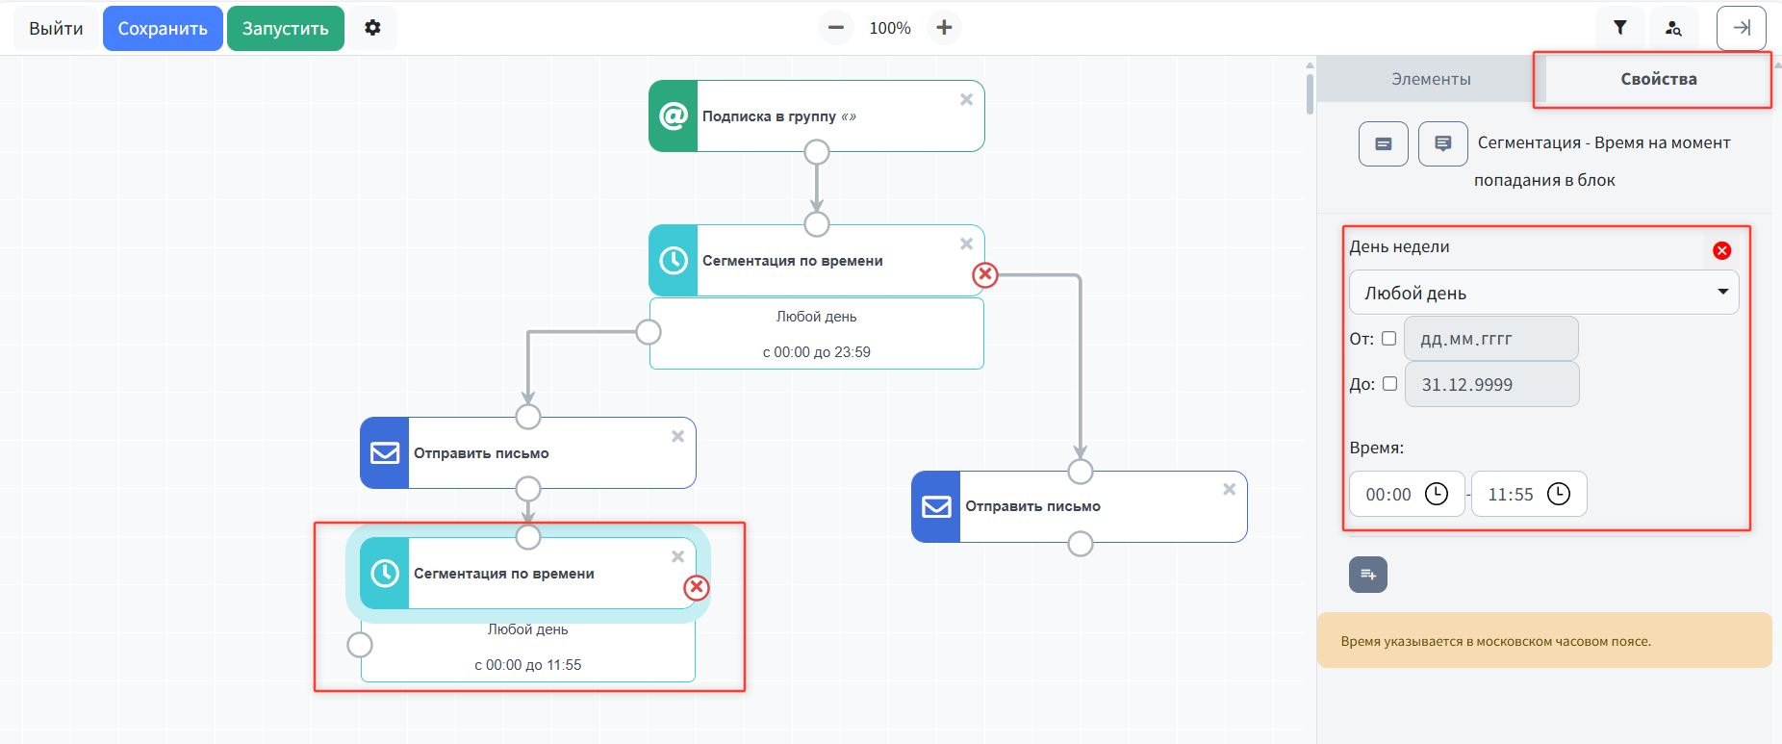Zoom out with the minus button
1782x744 pixels.
[x=835, y=28]
